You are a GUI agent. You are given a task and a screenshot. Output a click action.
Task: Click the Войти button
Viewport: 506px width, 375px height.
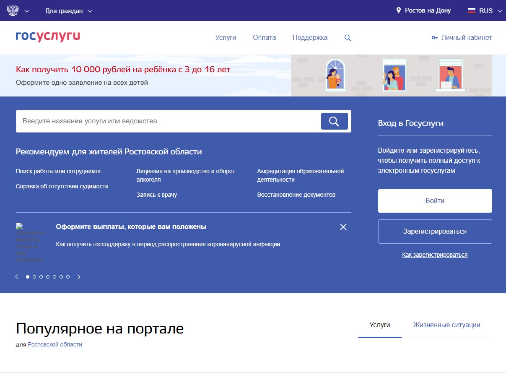coord(435,201)
